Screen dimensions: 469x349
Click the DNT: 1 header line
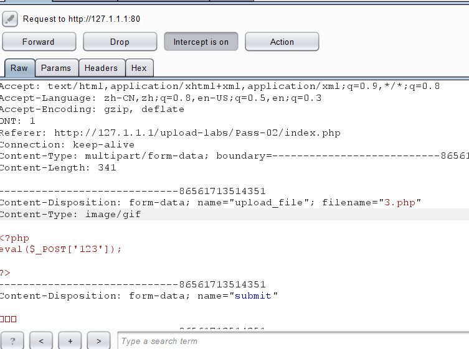(17, 121)
